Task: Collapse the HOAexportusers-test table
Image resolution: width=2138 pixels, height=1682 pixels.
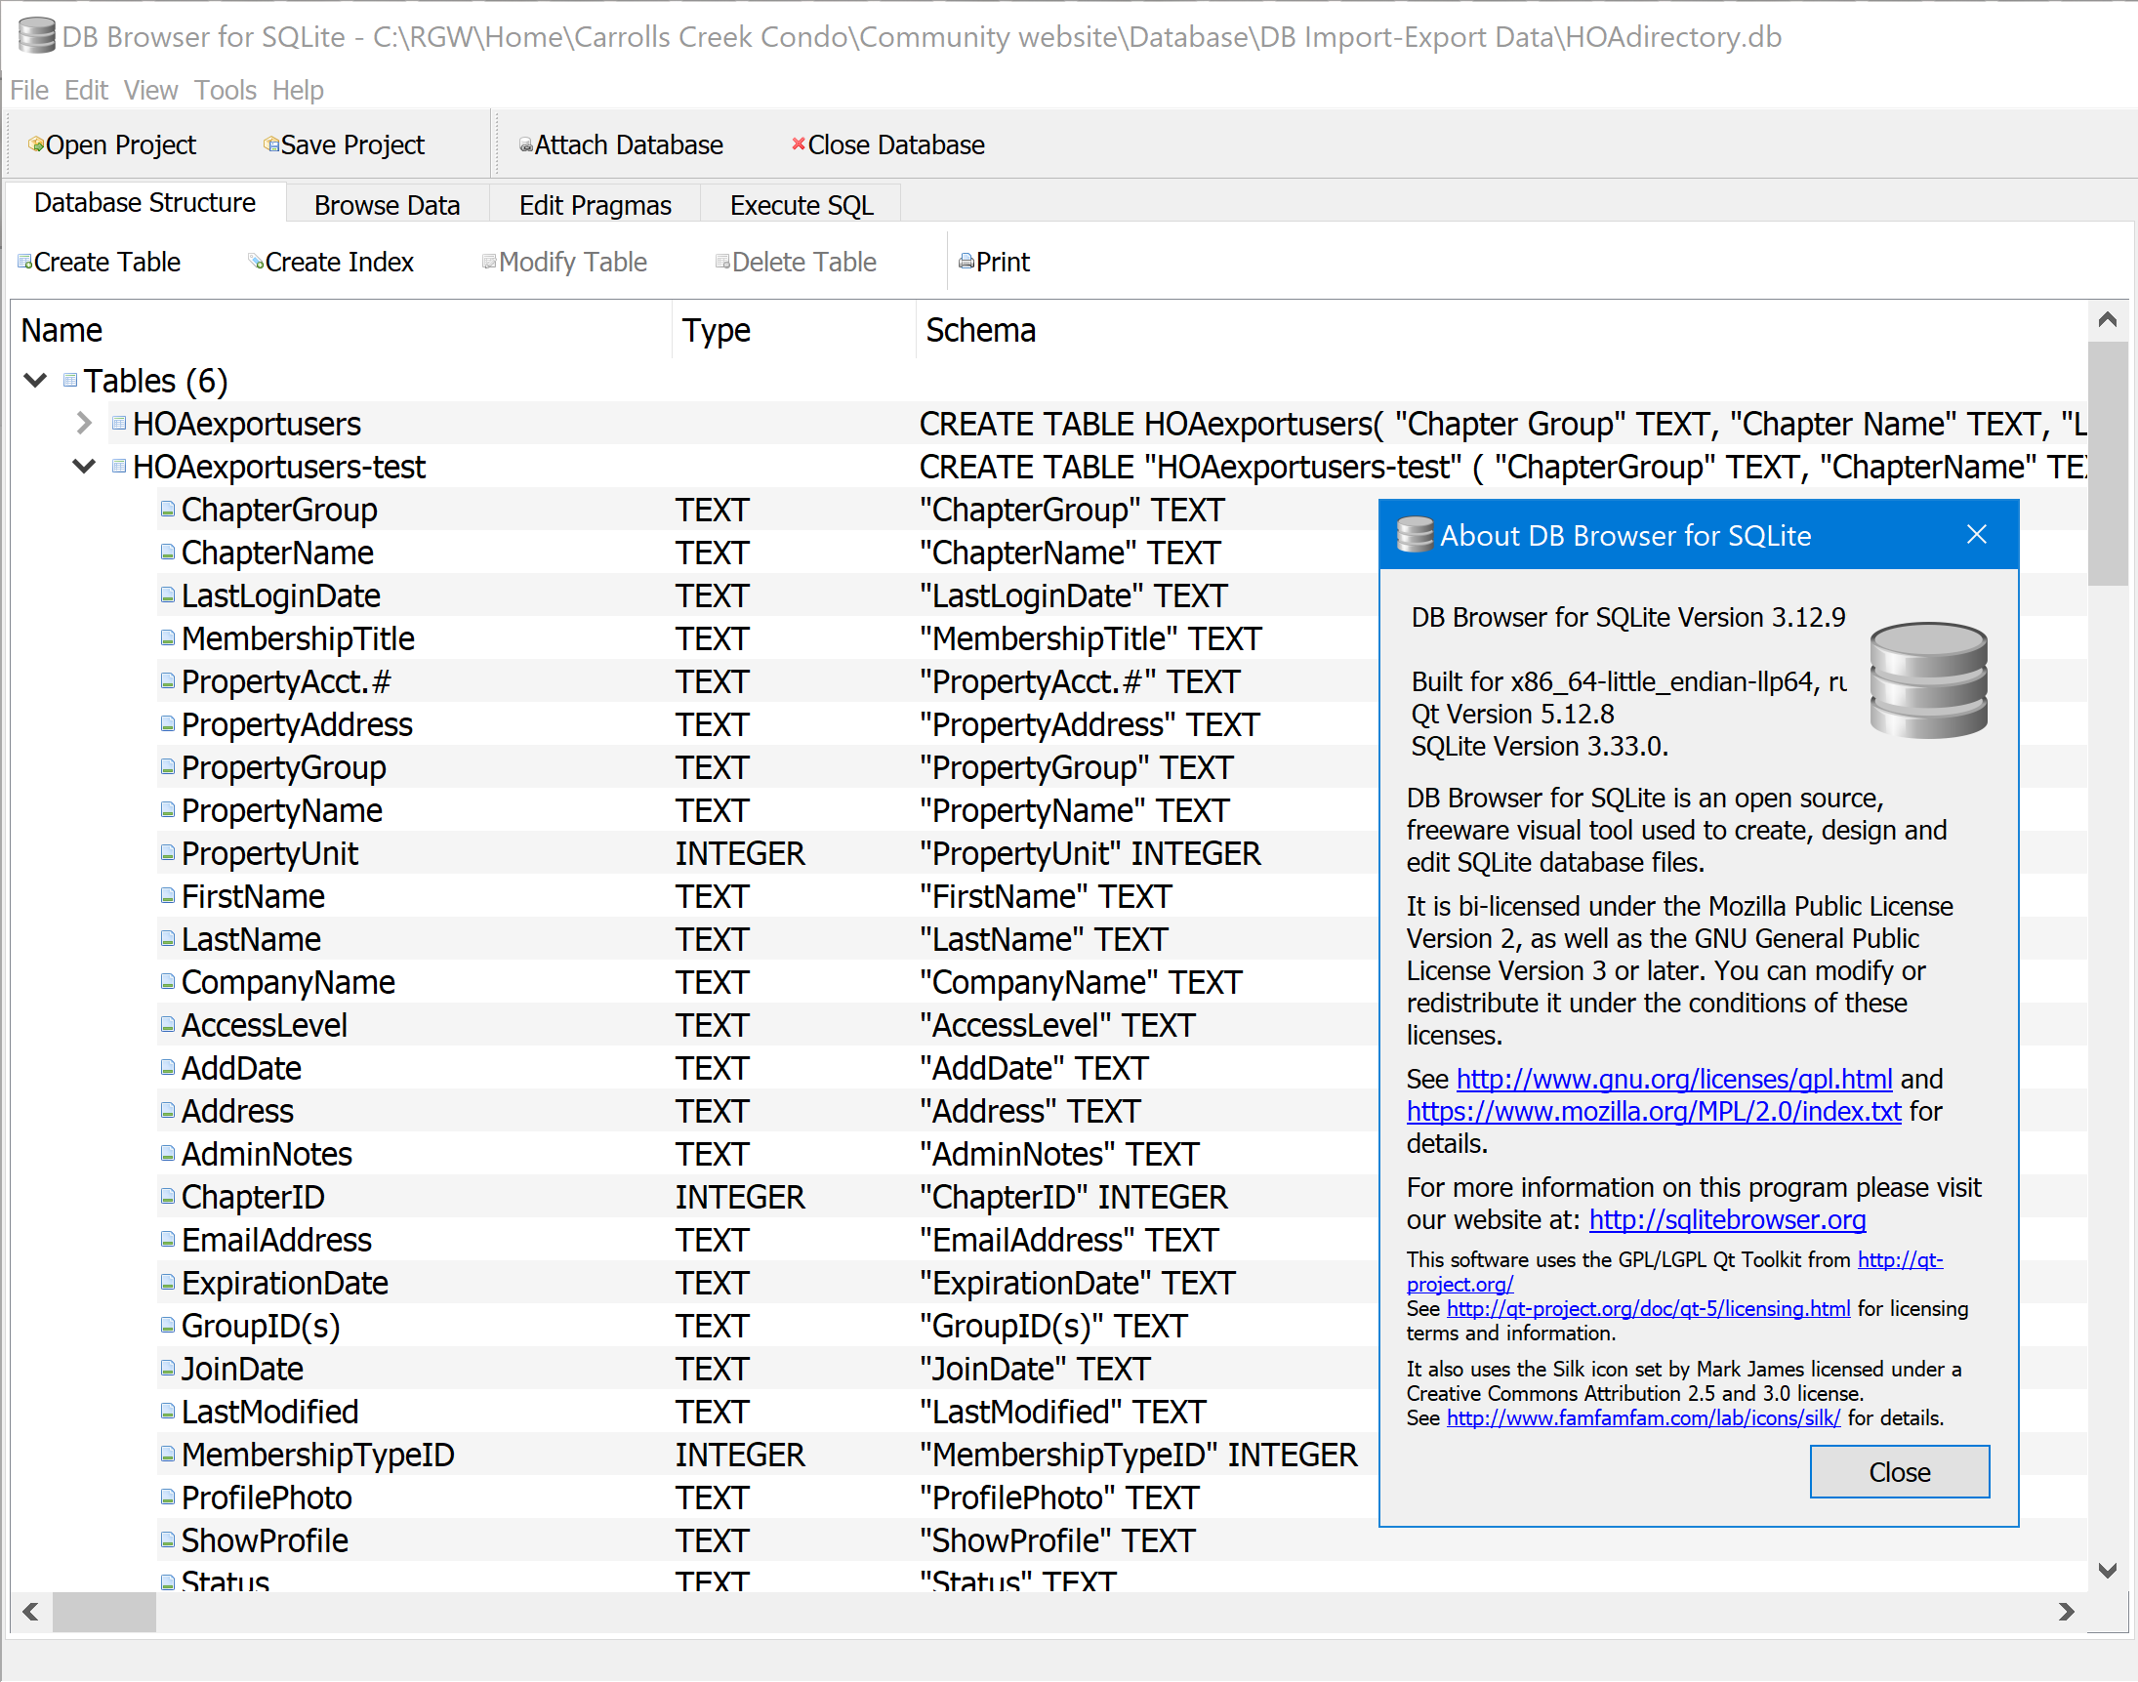Action: (84, 466)
